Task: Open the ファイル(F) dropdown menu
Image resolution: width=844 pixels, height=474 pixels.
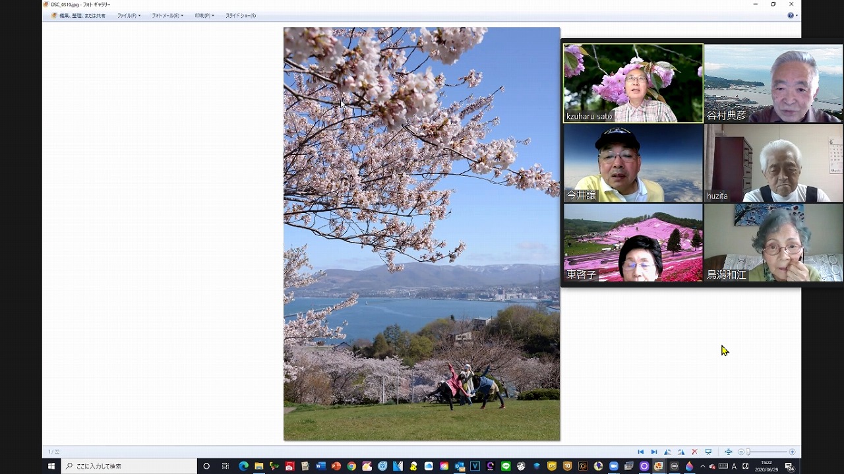Action: coord(129,15)
